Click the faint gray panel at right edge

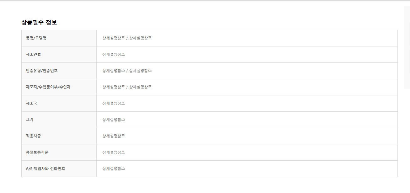pyautogui.click(x=407, y=48)
